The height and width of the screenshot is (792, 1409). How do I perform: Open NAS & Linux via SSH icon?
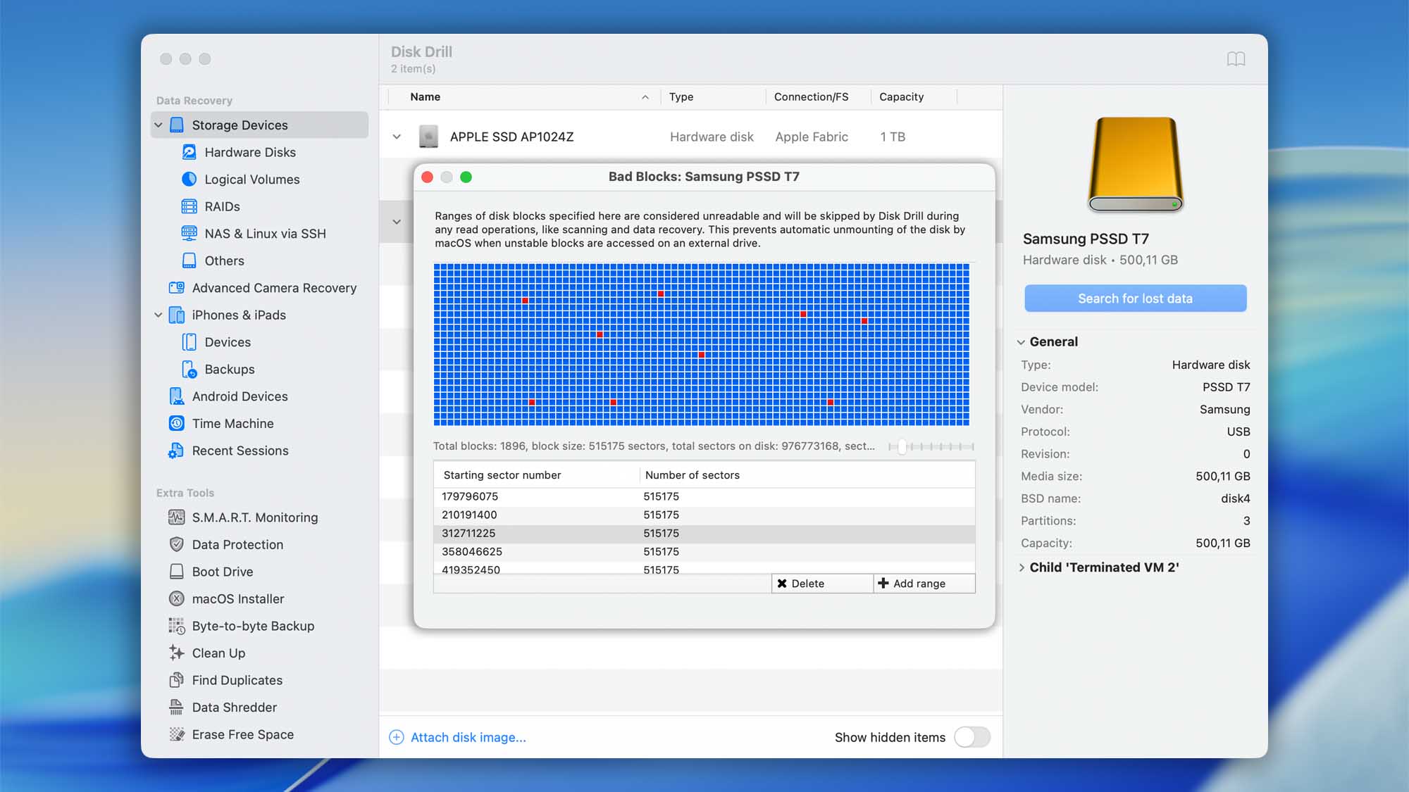189,234
